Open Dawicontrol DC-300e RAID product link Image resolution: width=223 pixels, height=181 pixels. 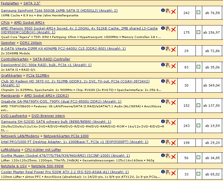[x=46, y=65]
